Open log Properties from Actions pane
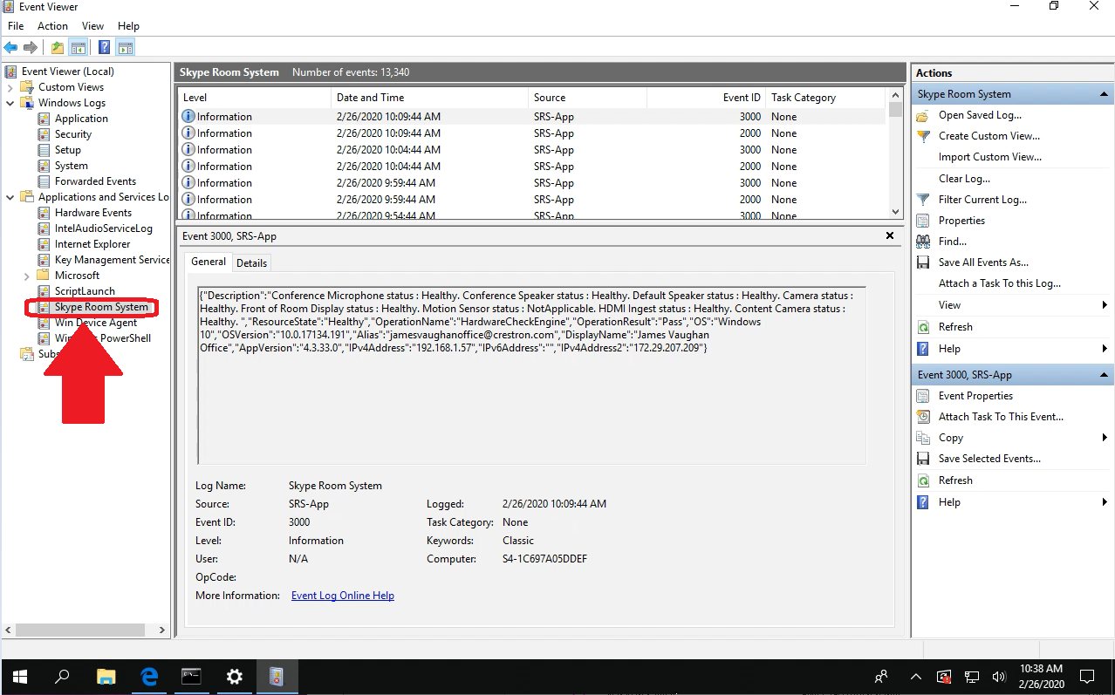This screenshot has height=695, width=1115. 961,221
